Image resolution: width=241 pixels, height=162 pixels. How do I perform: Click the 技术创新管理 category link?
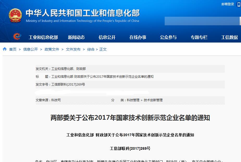tap(153, 100)
